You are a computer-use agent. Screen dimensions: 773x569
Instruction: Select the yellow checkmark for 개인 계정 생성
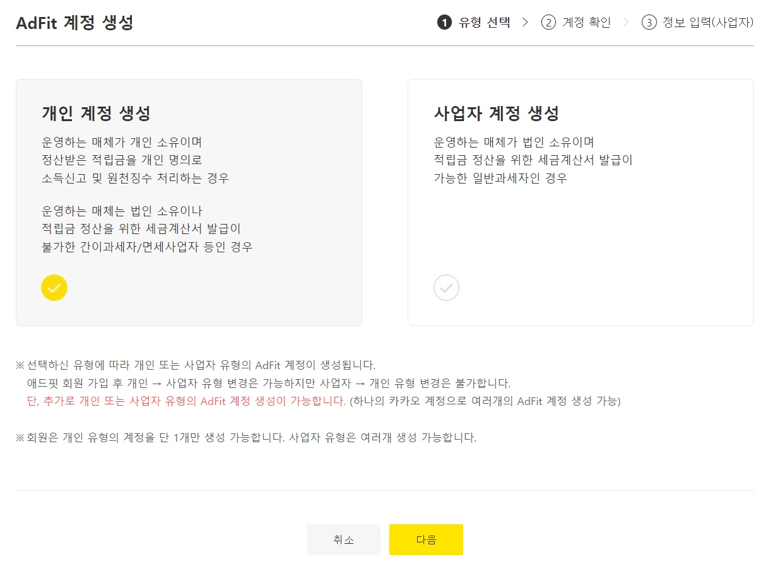54,288
